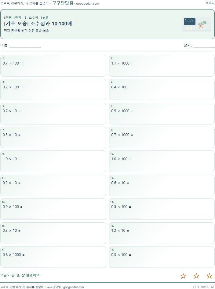
Task: Click the '[기초 보충] 소수점과 10·100배' title
Action: pyautogui.click(x=38, y=24)
